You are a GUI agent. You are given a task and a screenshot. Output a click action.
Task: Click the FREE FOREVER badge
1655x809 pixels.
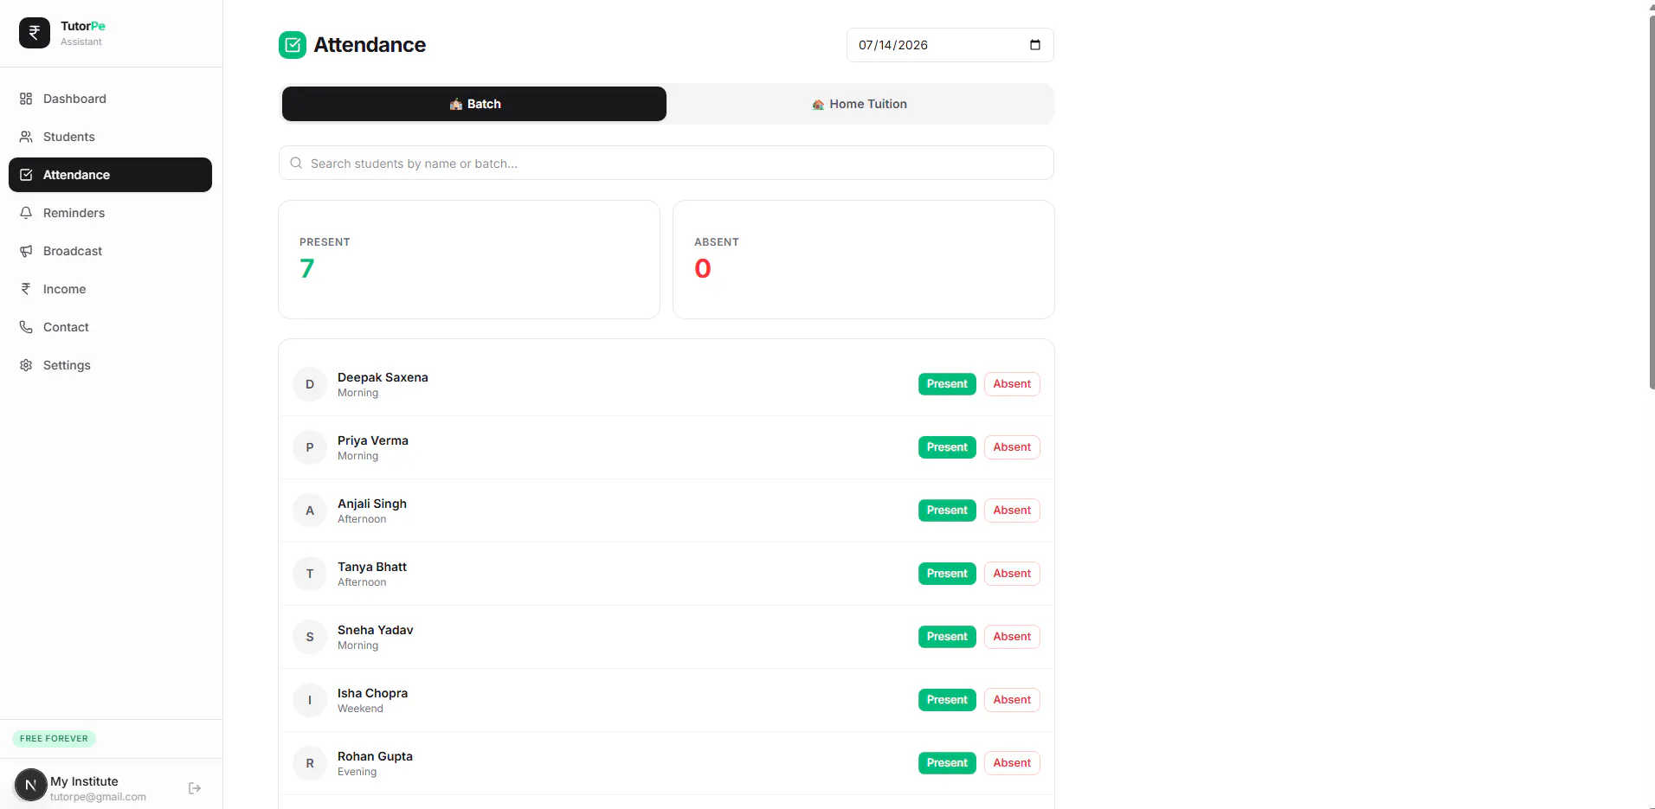pyautogui.click(x=54, y=739)
